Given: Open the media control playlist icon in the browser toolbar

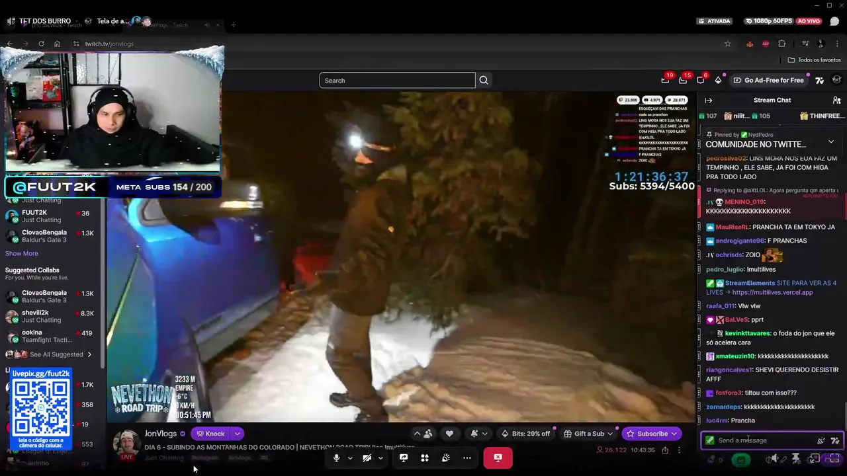Looking at the screenshot, I should coord(805,44).
